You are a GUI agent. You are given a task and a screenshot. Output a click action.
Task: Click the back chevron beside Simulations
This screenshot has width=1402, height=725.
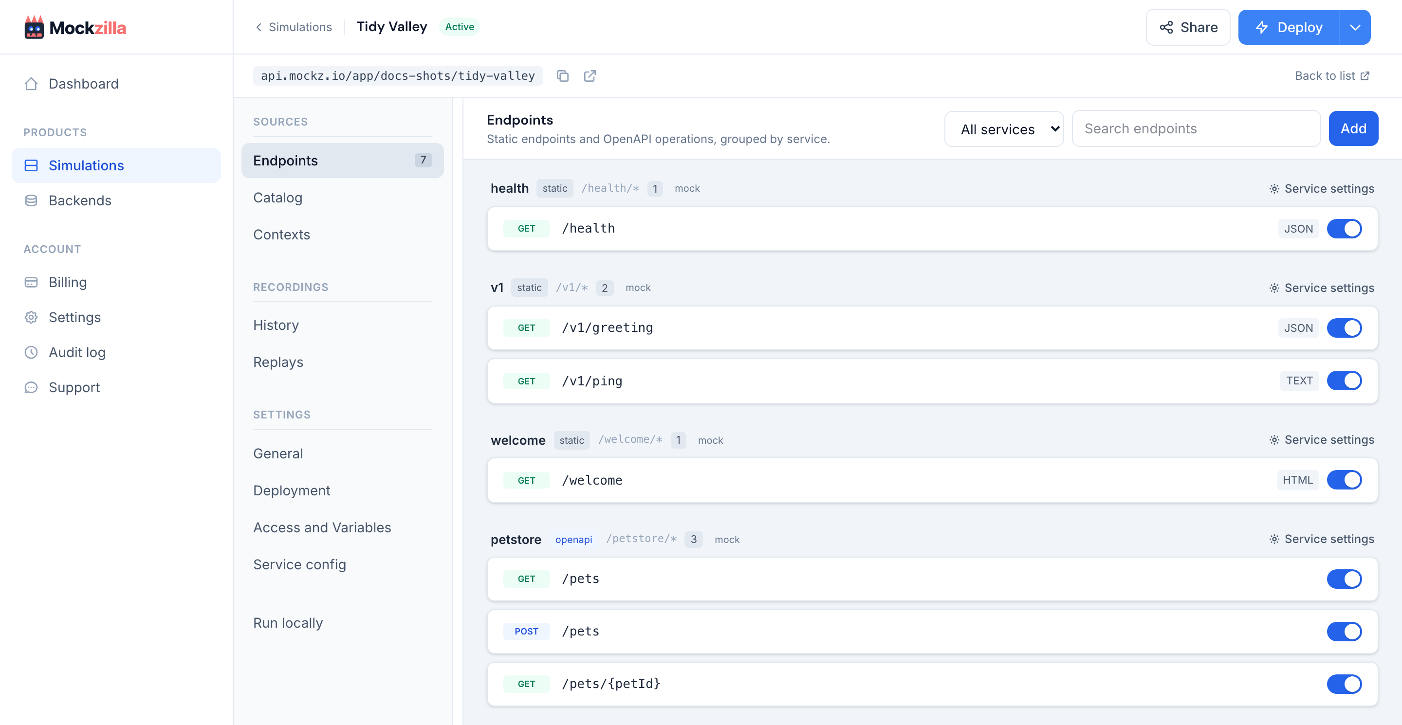(259, 27)
